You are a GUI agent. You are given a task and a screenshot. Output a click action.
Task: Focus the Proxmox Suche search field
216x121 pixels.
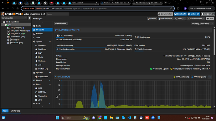(x=57, y=14)
